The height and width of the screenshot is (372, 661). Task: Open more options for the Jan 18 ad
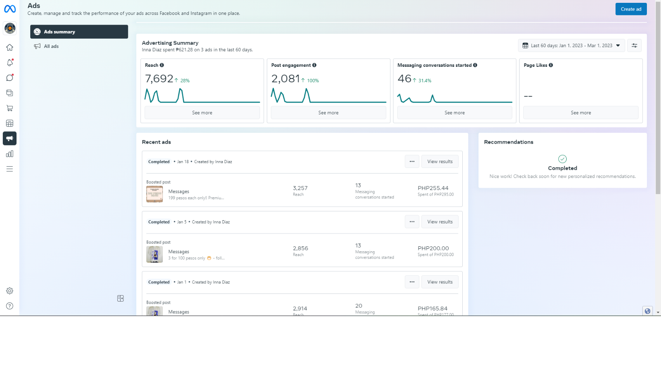pos(412,161)
